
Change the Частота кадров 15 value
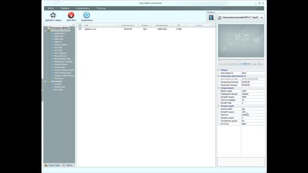pos(253,100)
